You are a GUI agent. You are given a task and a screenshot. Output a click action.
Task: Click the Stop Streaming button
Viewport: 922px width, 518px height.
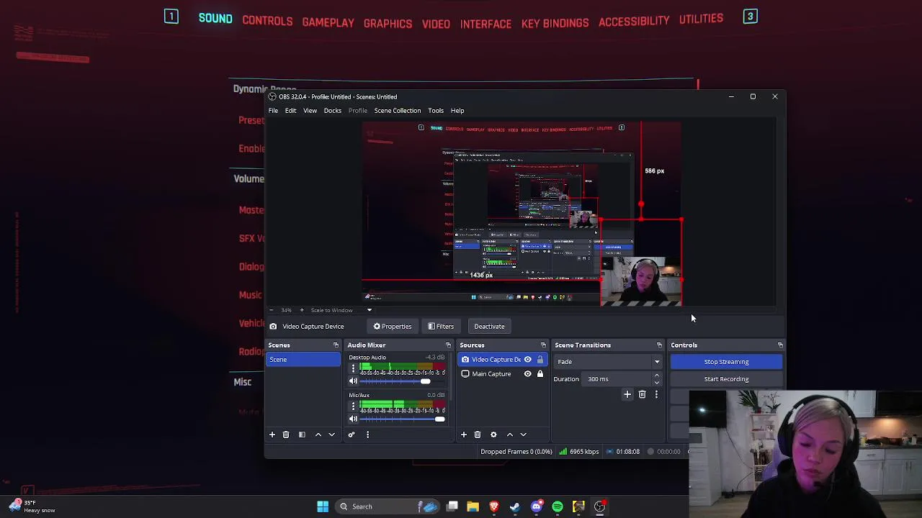[726, 362]
